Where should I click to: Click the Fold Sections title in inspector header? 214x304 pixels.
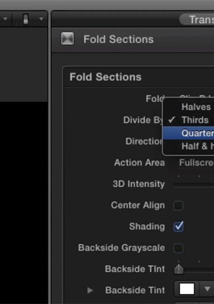pos(118,39)
